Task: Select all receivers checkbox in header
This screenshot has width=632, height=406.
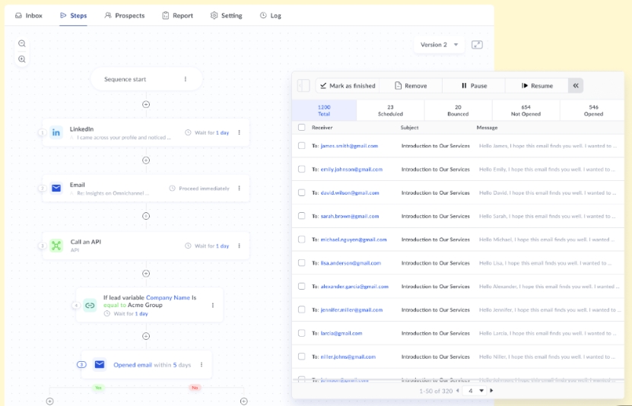Action: [x=301, y=127]
